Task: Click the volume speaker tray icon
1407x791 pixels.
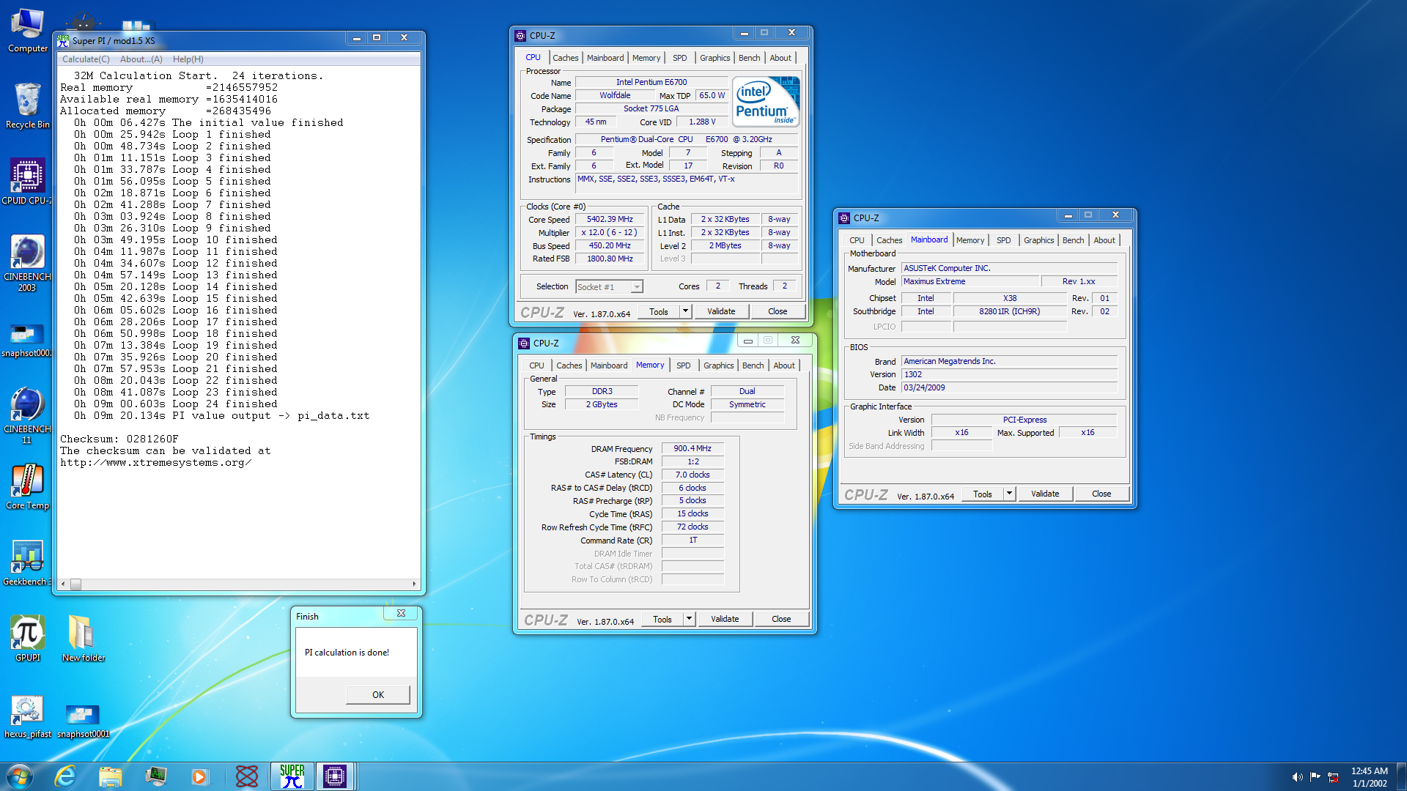Action: (1297, 777)
